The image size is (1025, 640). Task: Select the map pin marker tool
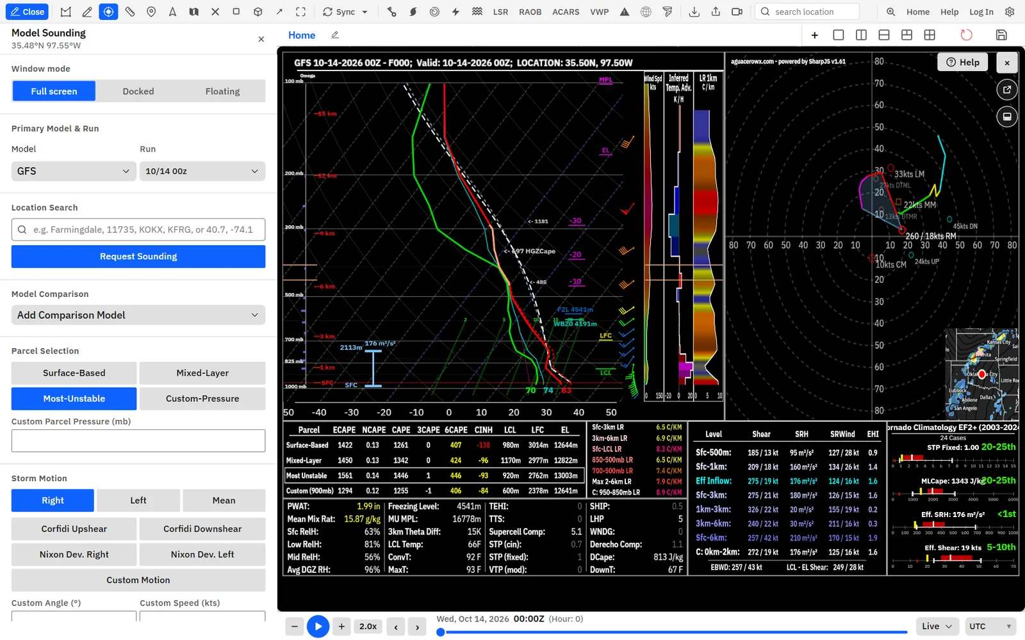click(x=151, y=12)
